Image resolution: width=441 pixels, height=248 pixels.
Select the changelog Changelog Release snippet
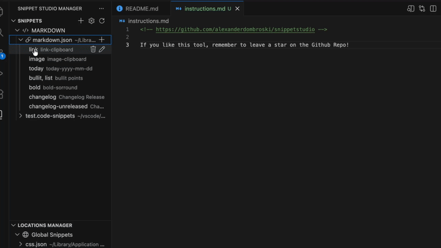[x=61, y=97]
